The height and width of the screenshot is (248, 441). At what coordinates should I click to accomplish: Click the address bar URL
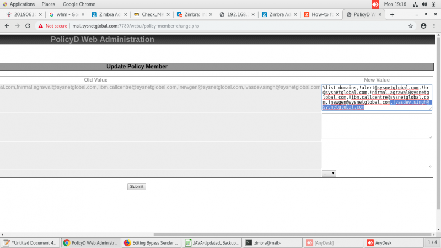[x=136, y=26]
